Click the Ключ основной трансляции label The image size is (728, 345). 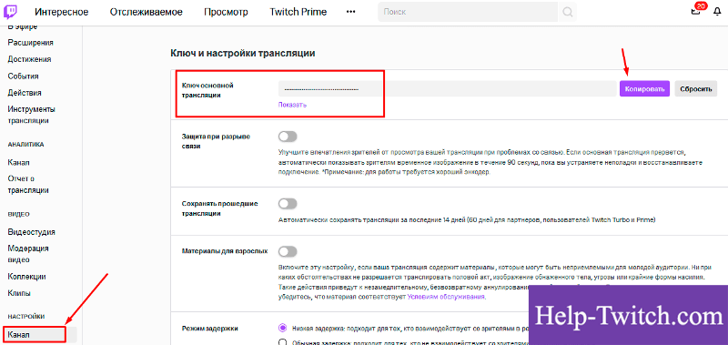point(207,90)
